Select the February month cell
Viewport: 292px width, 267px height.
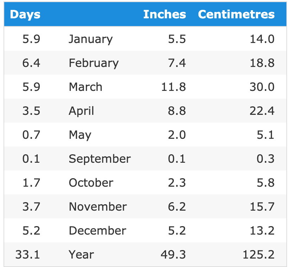94,63
